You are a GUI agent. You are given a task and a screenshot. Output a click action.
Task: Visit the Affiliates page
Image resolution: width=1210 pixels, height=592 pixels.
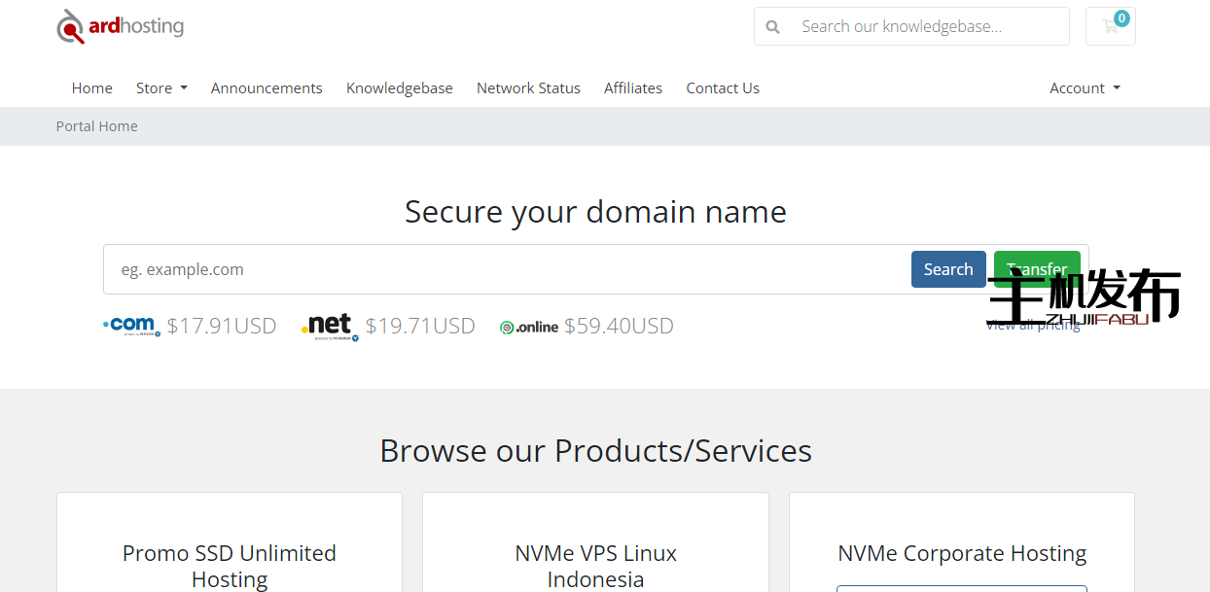click(x=633, y=87)
